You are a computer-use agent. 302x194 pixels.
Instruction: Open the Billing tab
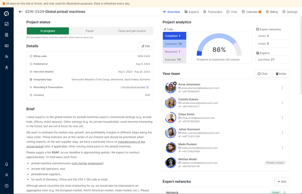coord(272,12)
